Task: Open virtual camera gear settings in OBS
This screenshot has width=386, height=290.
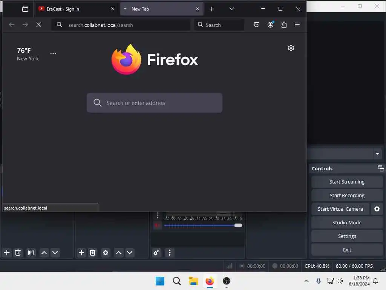Action: coord(377,209)
